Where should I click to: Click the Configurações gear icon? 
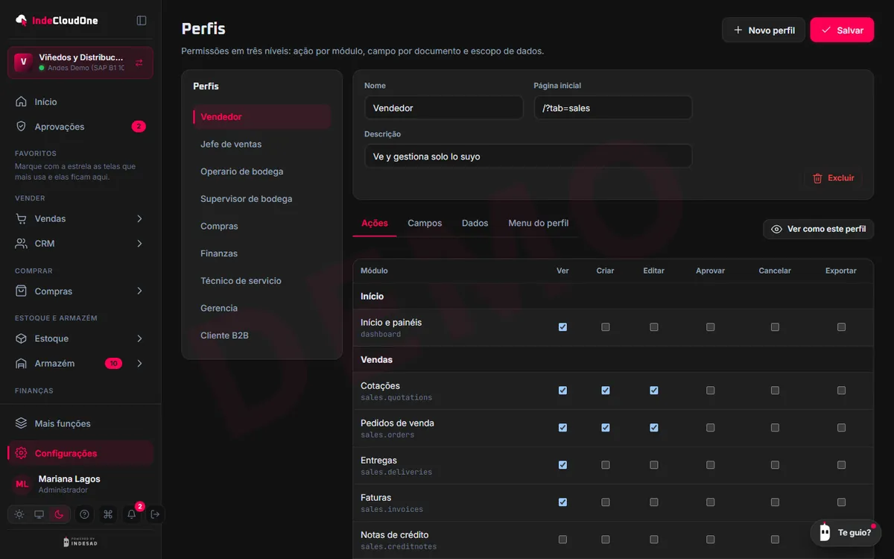(22, 453)
